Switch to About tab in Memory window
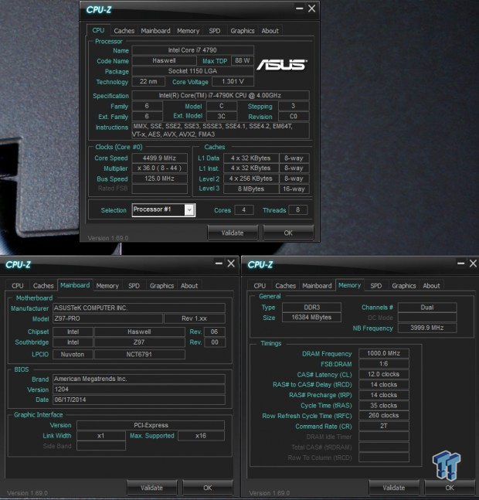Screen dimensions: 479x500 432,286
